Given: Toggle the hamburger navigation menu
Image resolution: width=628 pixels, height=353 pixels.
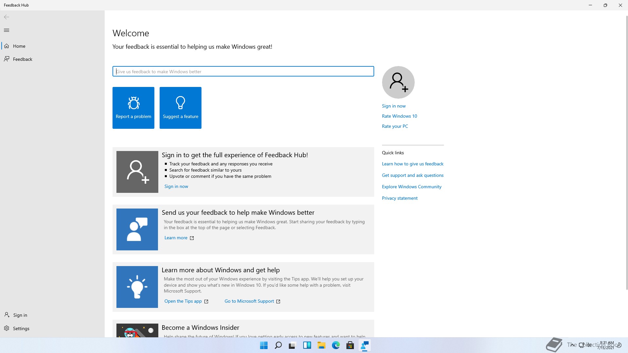Looking at the screenshot, I should [x=7, y=30].
